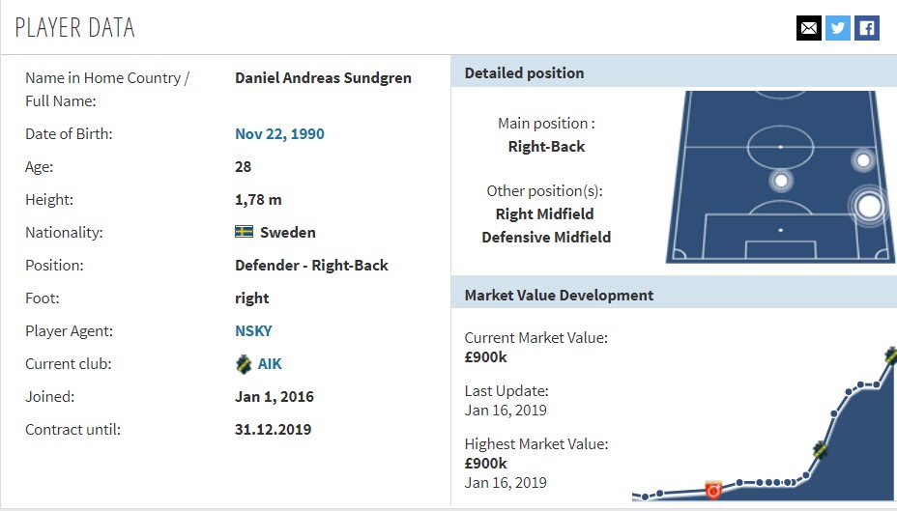Click first data point on market value chart
Image resolution: width=897 pixels, height=511 pixels.
[x=646, y=497]
